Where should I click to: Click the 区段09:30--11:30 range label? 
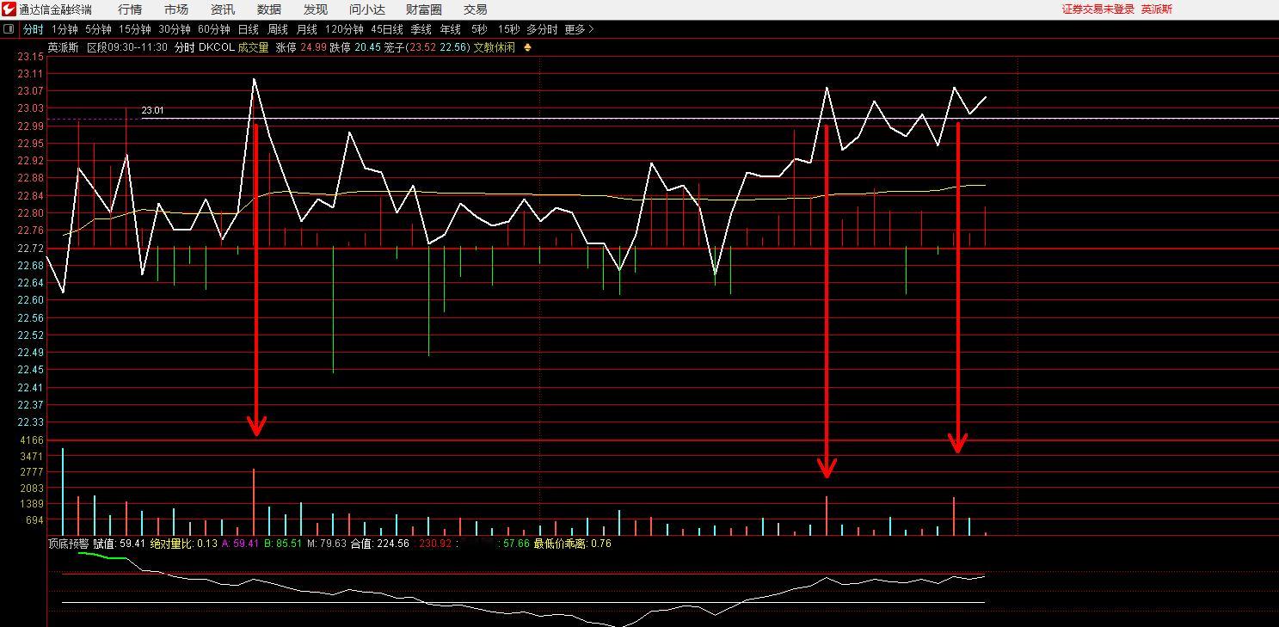click(x=127, y=47)
